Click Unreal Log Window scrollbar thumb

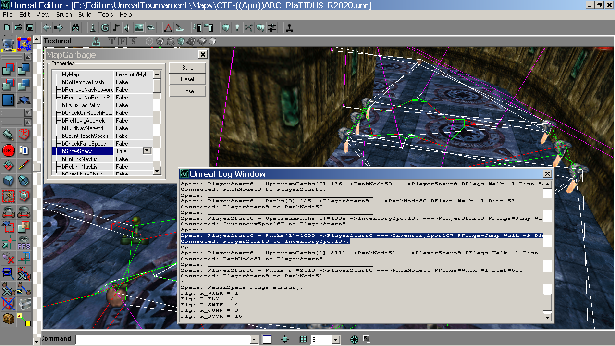pos(547,302)
